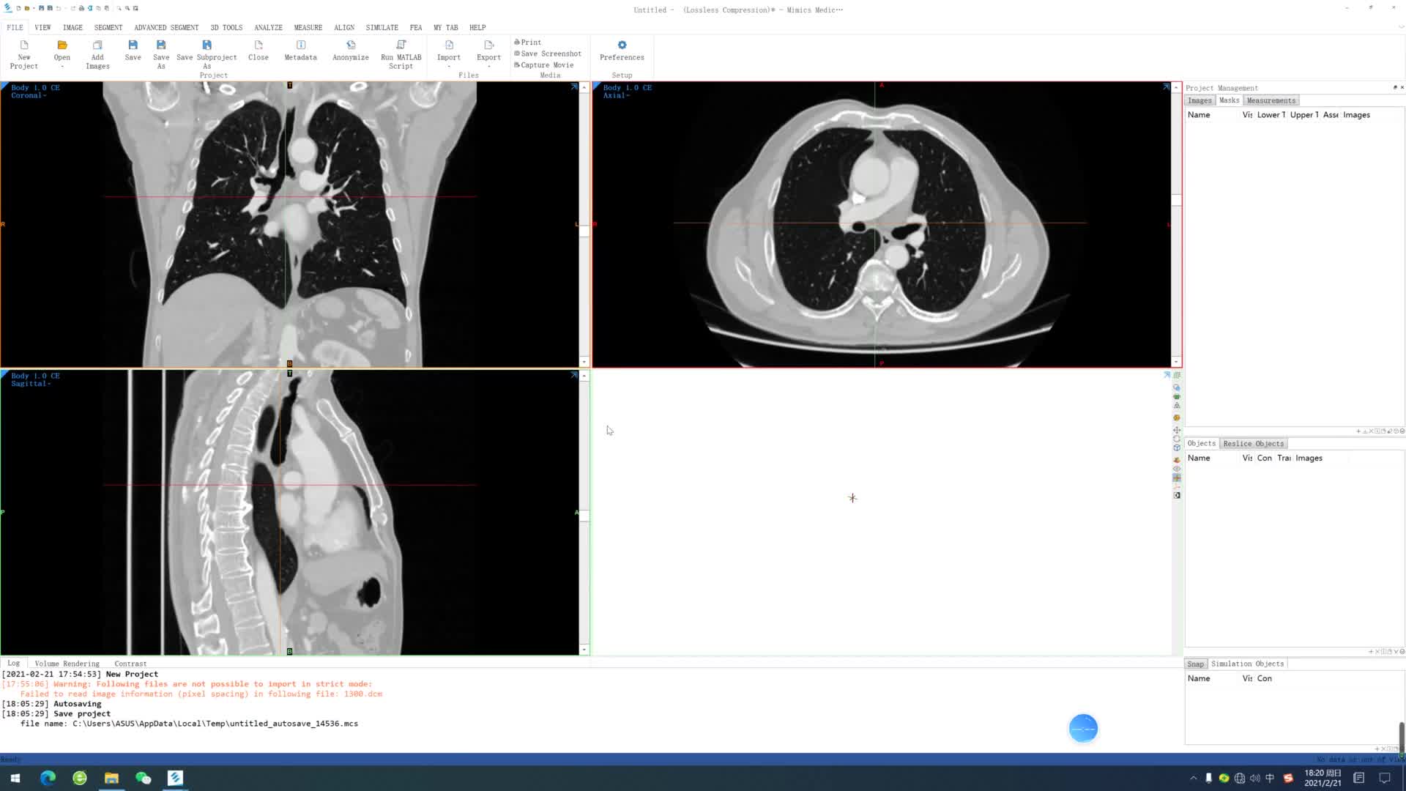Click the Print button

point(528,42)
